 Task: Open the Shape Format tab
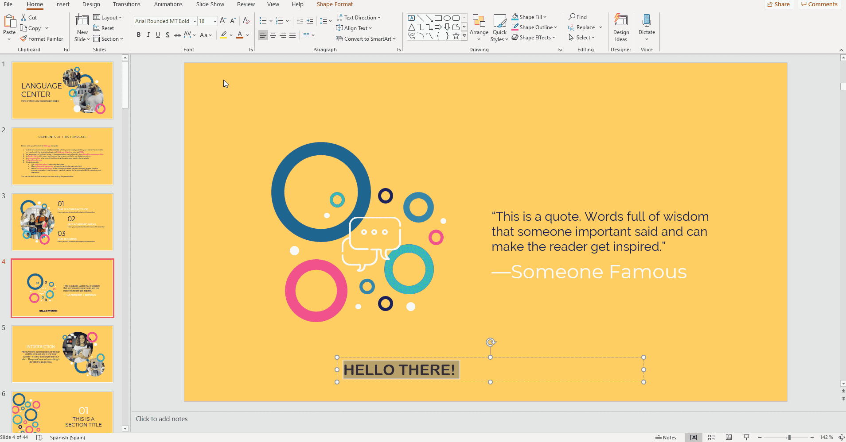click(x=335, y=4)
